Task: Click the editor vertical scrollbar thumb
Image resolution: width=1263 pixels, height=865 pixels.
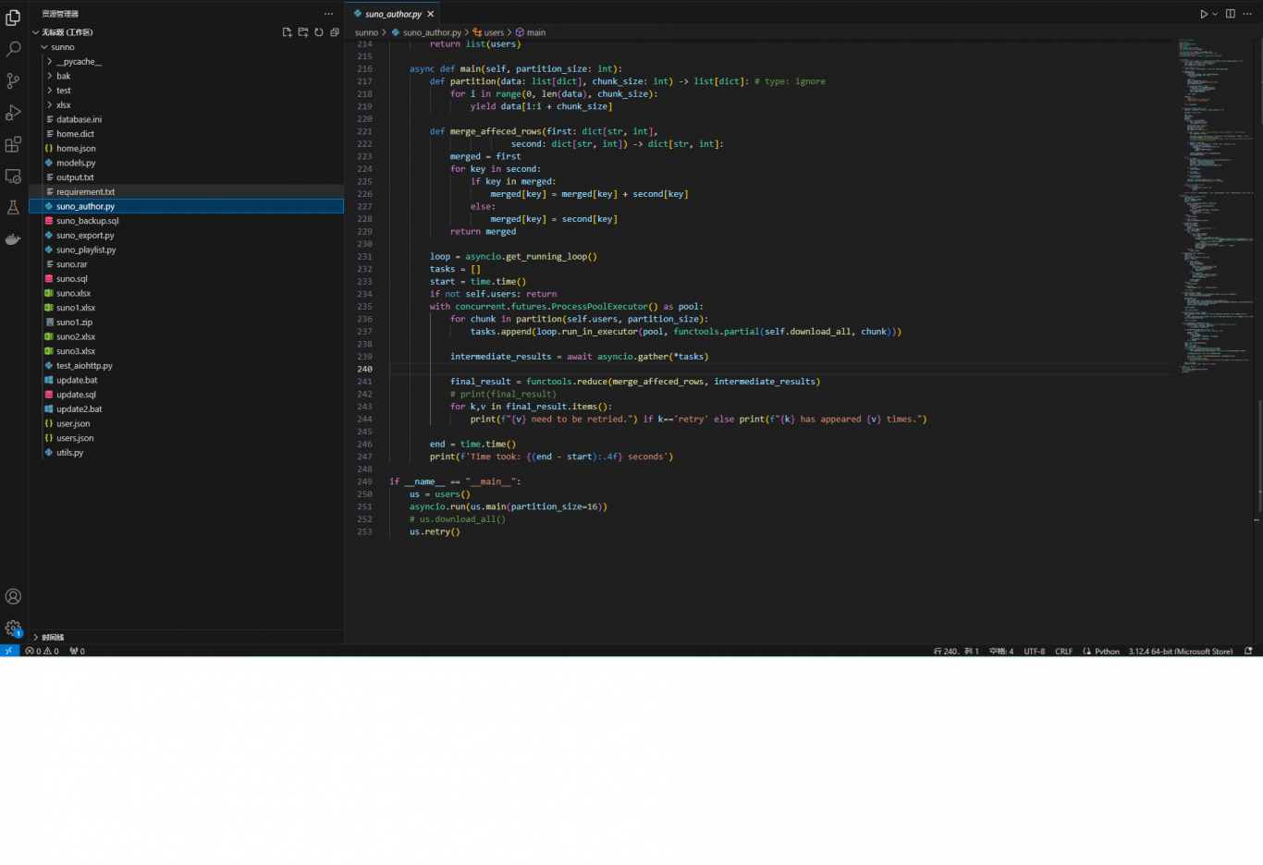Action: pyautogui.click(x=1259, y=454)
